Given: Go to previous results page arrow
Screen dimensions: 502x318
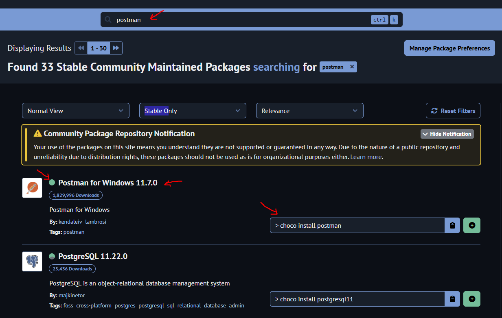Looking at the screenshot, I should (81, 48).
